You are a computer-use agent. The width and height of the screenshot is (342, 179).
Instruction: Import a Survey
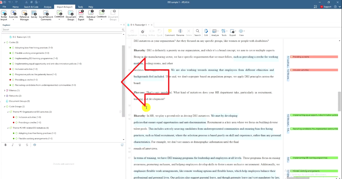tap(34, 14)
